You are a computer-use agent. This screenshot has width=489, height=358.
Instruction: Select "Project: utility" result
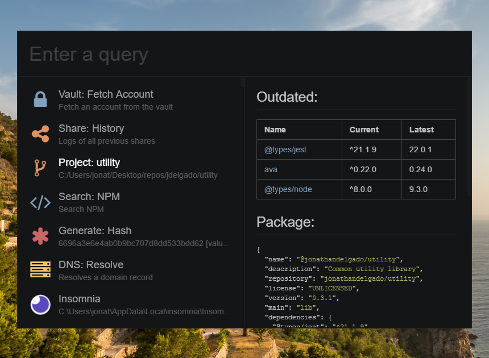pos(131,168)
